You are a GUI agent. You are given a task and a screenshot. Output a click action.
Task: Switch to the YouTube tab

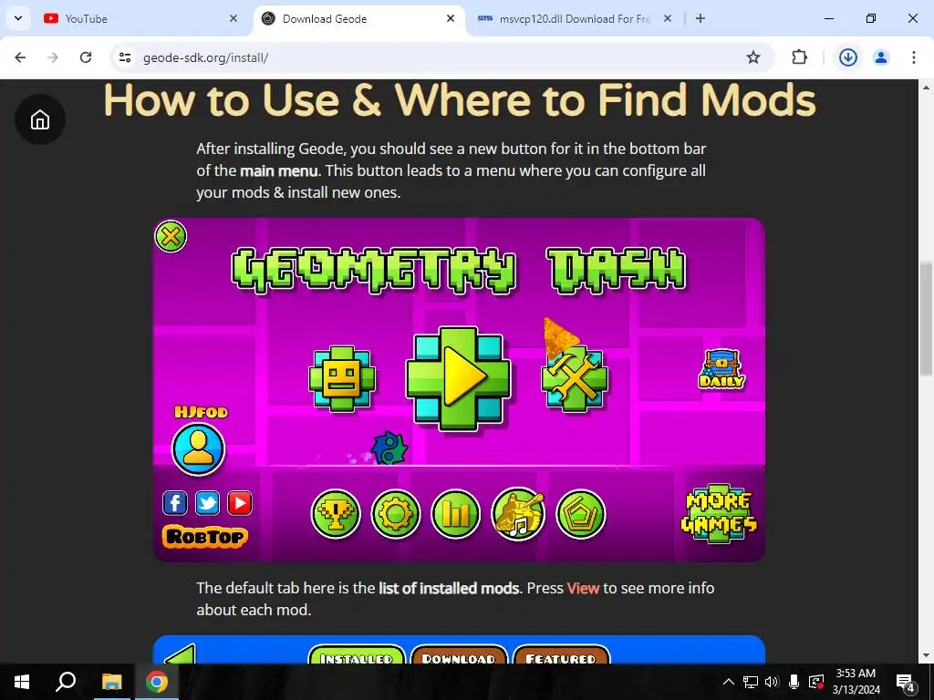(140, 19)
